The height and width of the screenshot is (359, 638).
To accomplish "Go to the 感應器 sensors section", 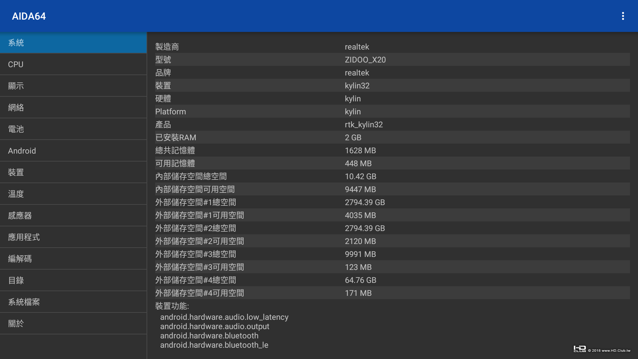I will click(x=73, y=216).
